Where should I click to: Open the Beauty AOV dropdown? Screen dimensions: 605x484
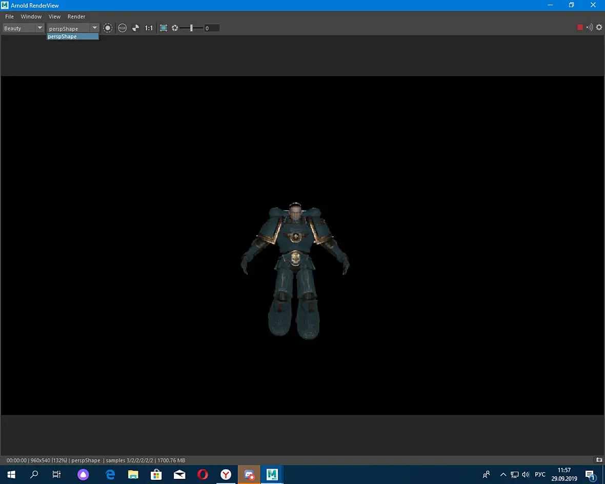click(24, 28)
